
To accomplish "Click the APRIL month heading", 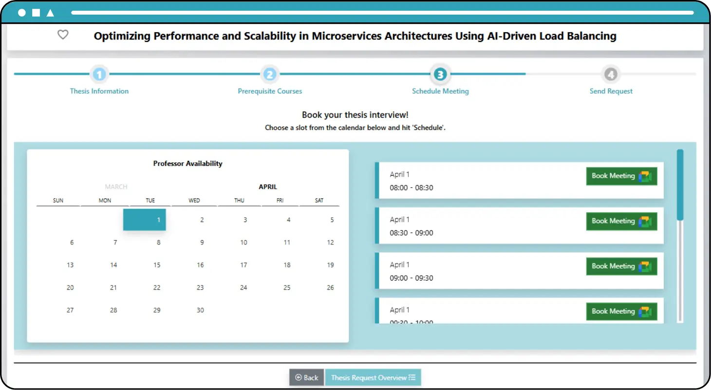I will (x=268, y=187).
